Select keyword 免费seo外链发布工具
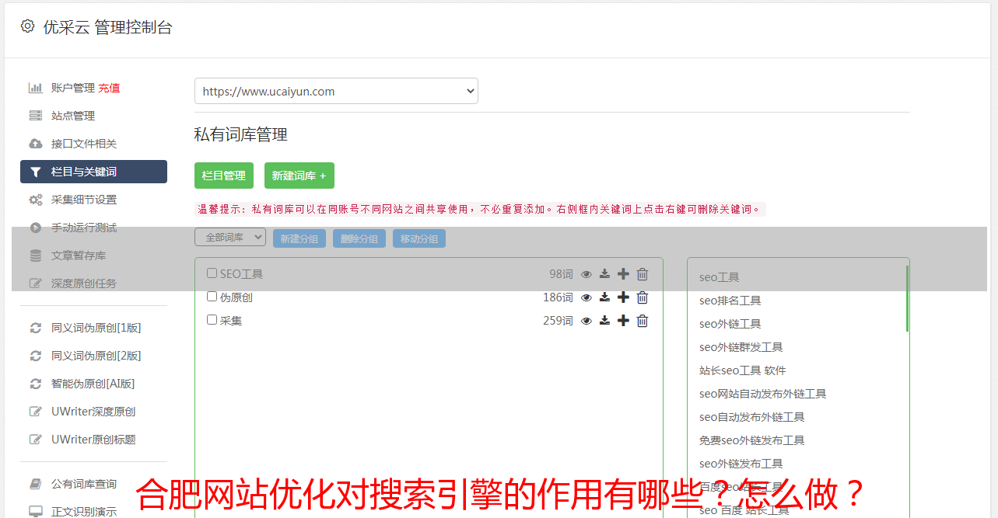The height and width of the screenshot is (518, 998). tap(751, 440)
